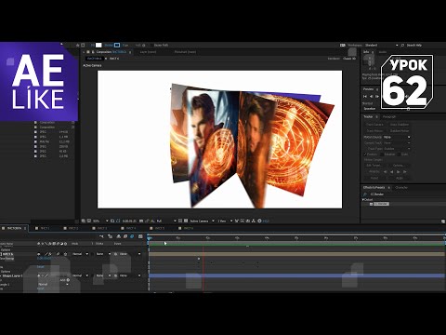Toggle the Scale checkbox in Tracker
Viewport: 446px width, 335px height.
[x=400, y=154]
